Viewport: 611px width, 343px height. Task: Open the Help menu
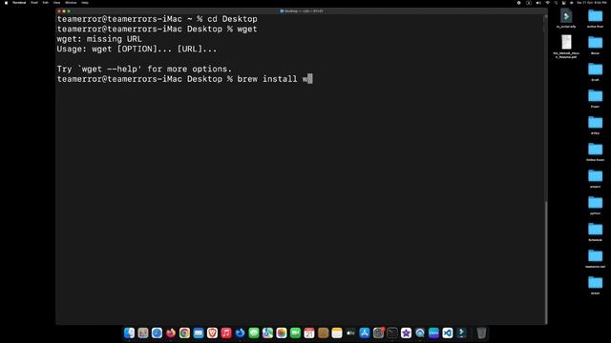[85, 3]
